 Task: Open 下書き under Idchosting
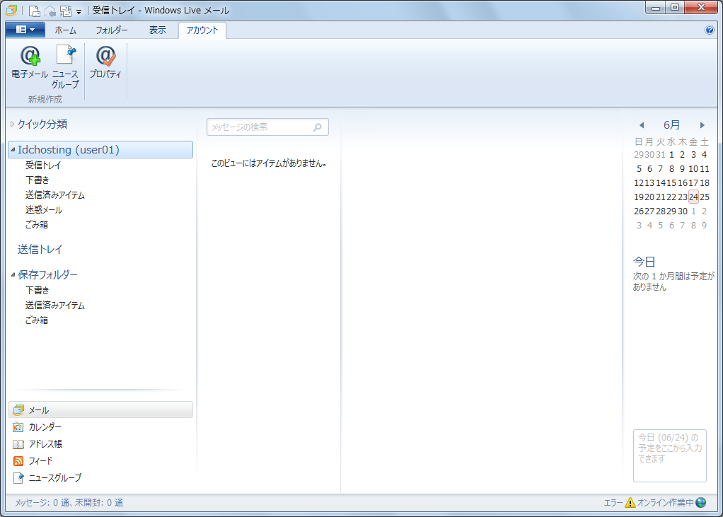[37, 180]
